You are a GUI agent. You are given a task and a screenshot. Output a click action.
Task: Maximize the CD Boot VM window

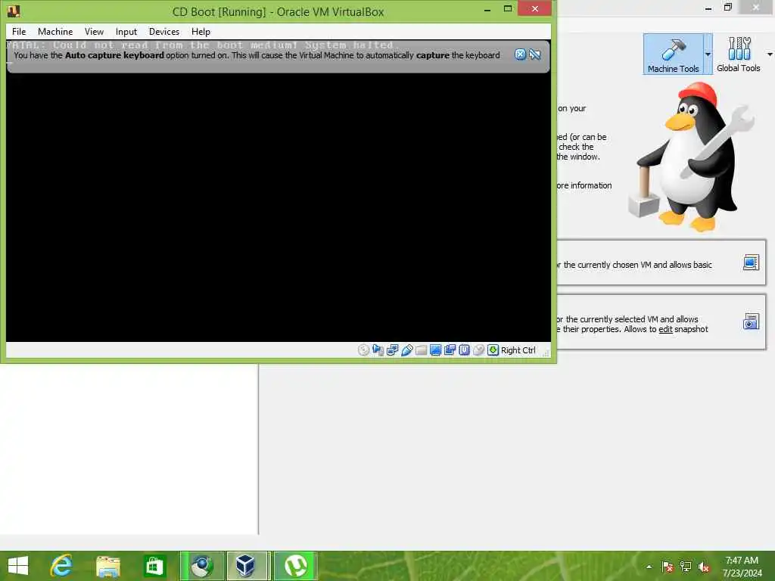click(x=508, y=9)
